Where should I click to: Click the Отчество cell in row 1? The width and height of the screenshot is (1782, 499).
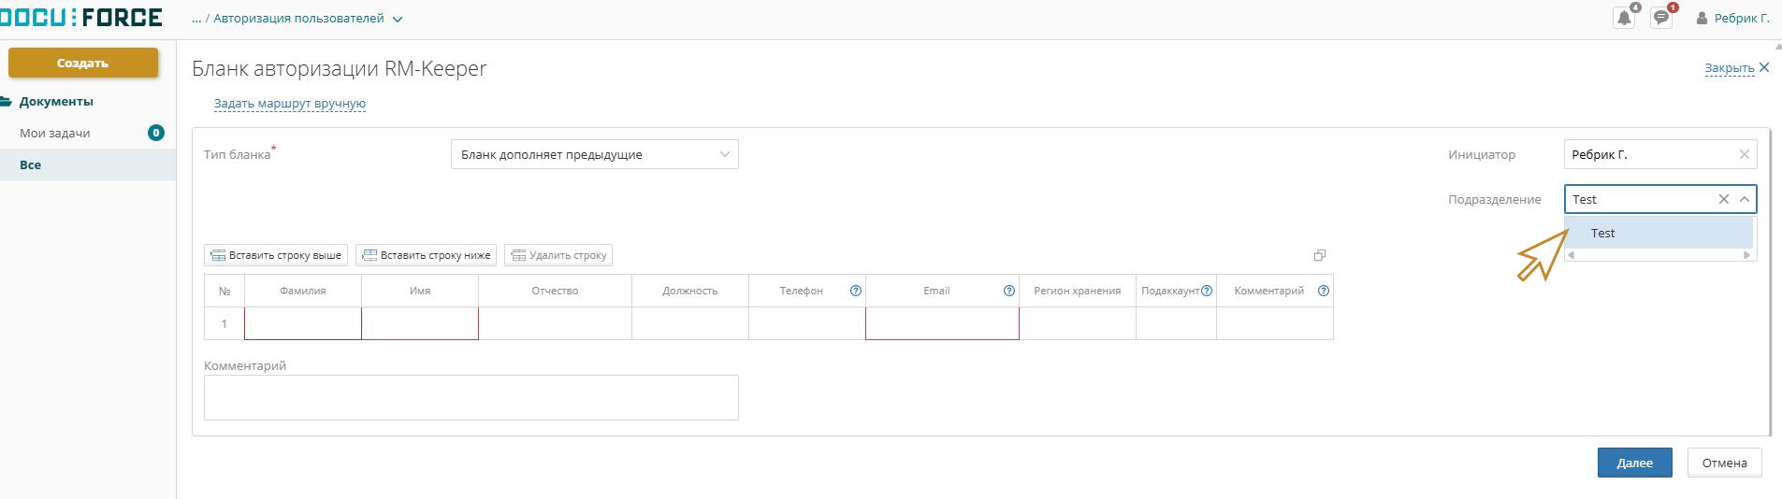pyautogui.click(x=555, y=323)
